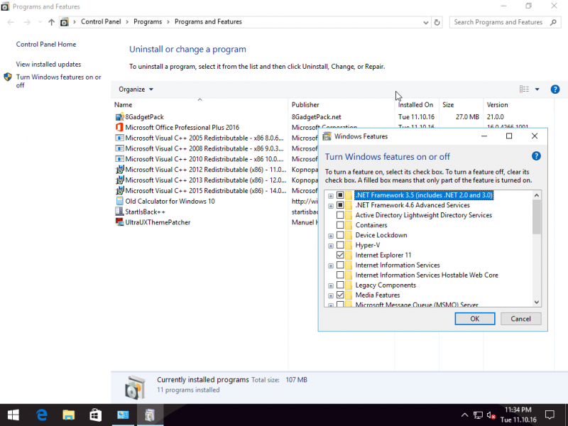This screenshot has width=568, height=426.
Task: Click the Microsoft Office Professional Plus 2016 icon
Action: pos(119,128)
